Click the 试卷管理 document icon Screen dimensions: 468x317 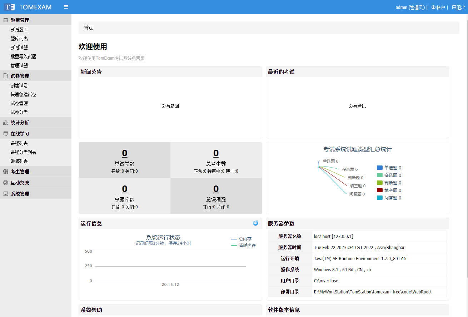(x=5, y=76)
